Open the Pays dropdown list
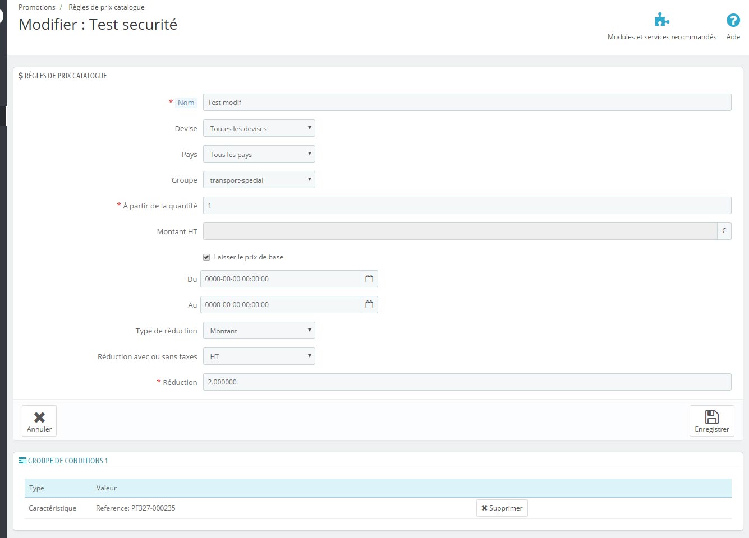 [259, 154]
